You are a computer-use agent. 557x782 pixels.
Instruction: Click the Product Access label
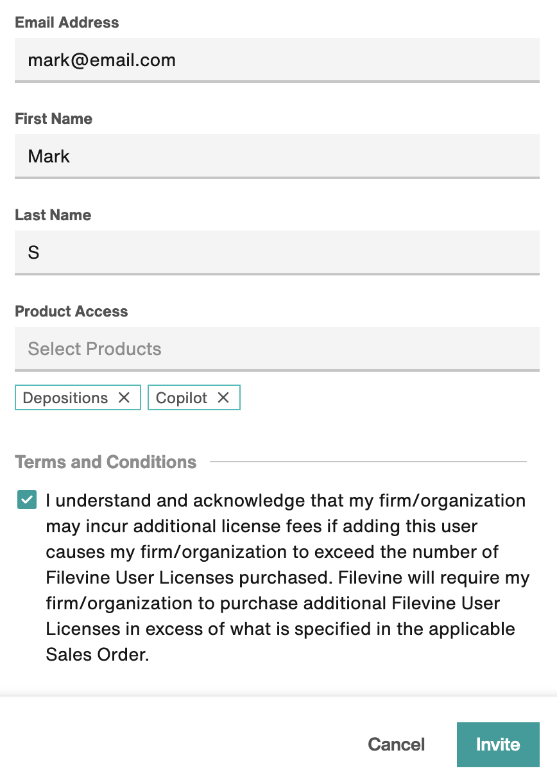(x=71, y=311)
